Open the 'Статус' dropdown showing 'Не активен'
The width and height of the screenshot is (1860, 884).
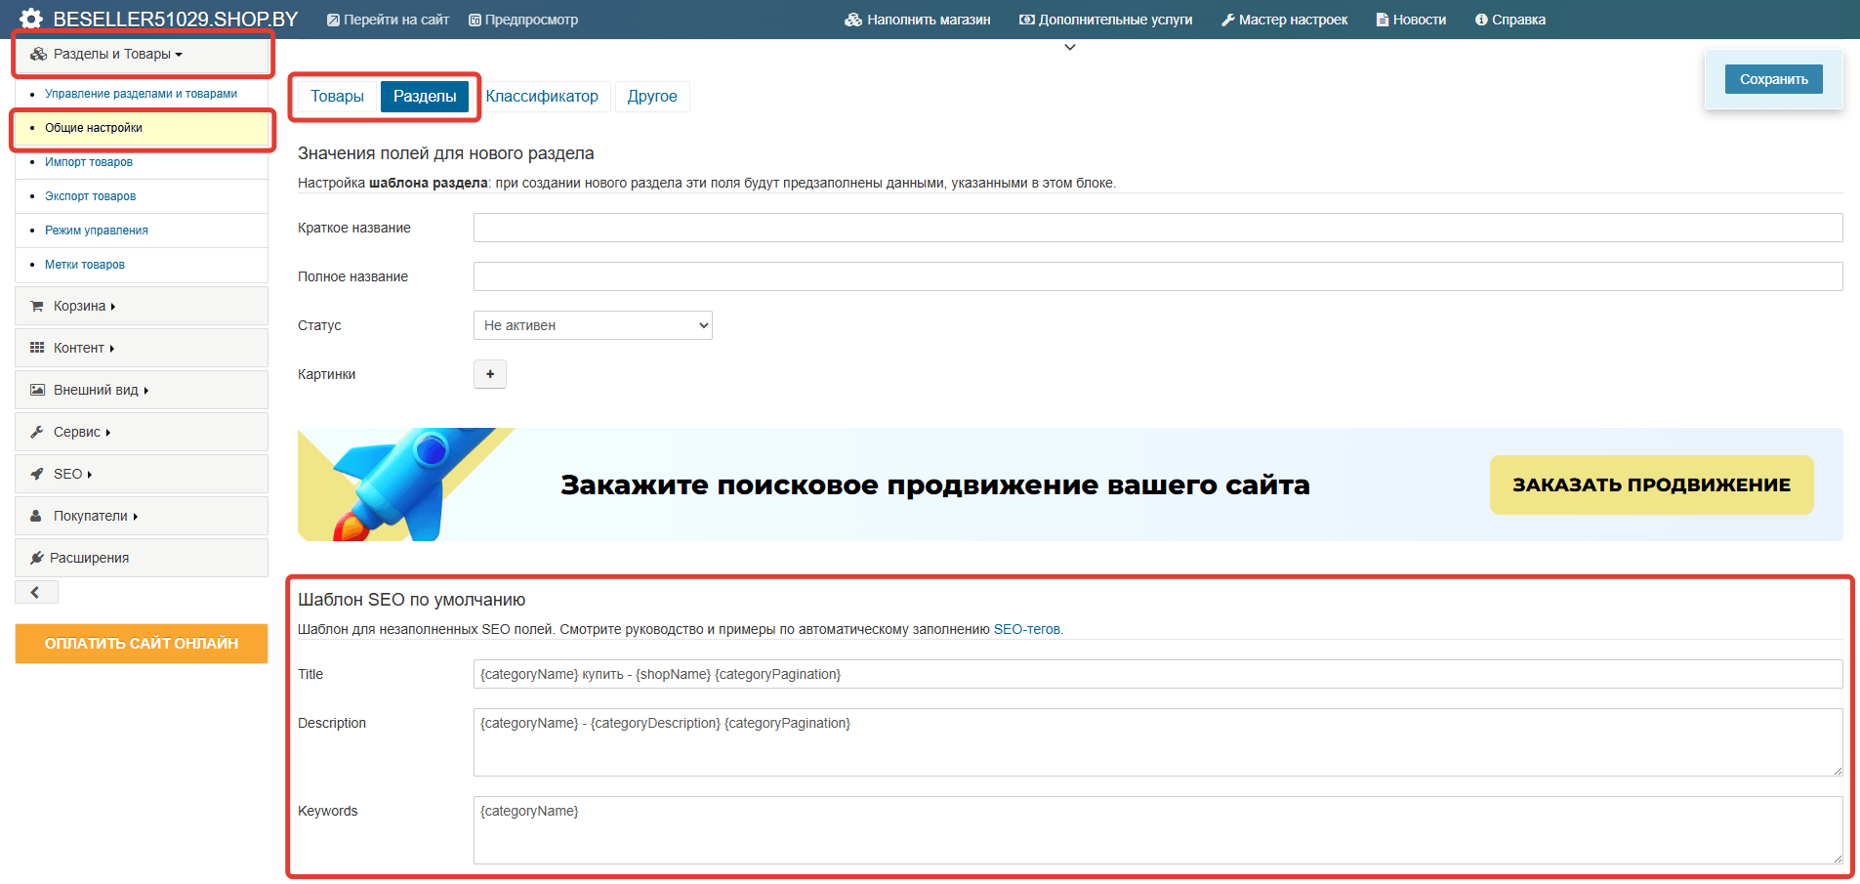(592, 324)
